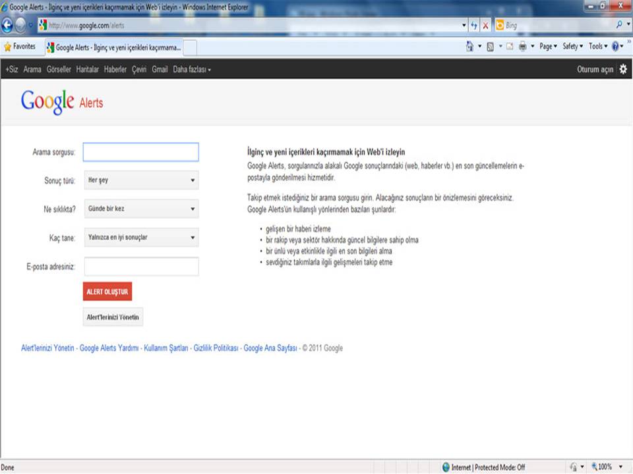The height and width of the screenshot is (474, 633).
Task: Click the 100% zoom level button
Action: coord(601,467)
